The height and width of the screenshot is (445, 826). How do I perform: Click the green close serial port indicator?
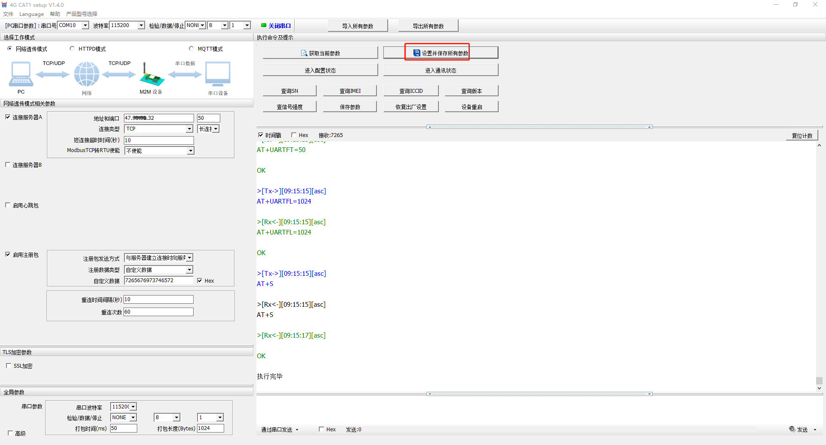click(x=264, y=25)
